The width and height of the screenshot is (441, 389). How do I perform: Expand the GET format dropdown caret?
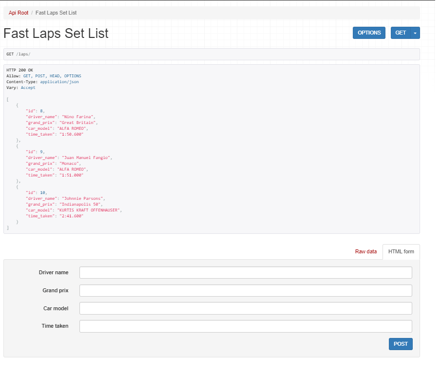pyautogui.click(x=415, y=33)
